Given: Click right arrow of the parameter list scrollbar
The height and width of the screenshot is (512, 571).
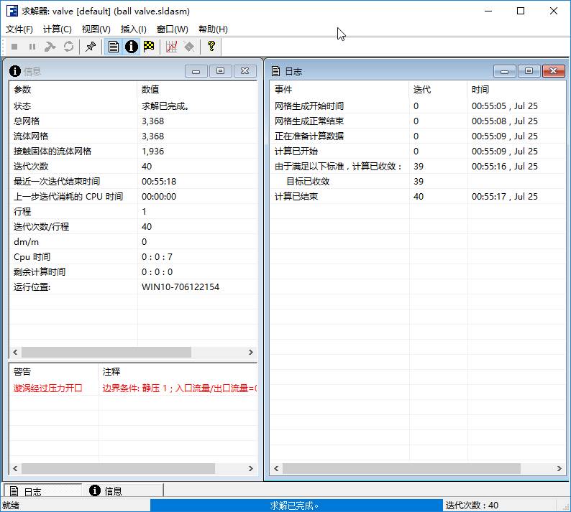Looking at the screenshot, I should point(251,353).
